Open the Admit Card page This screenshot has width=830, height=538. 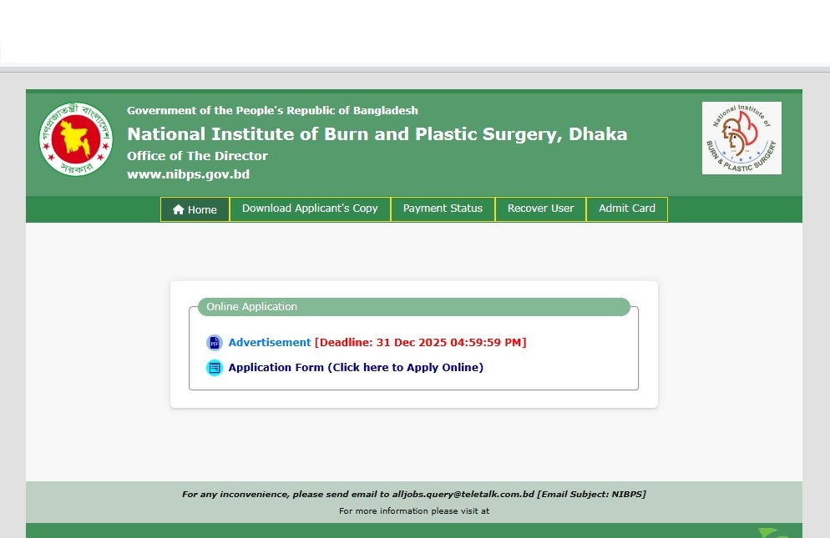626,209
